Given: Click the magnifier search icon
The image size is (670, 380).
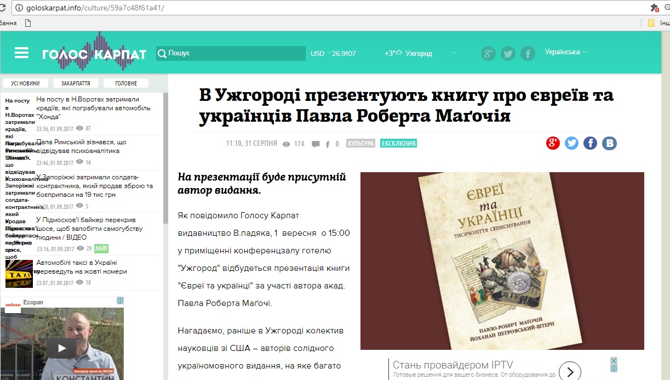Looking at the screenshot, I should pyautogui.click(x=162, y=54).
